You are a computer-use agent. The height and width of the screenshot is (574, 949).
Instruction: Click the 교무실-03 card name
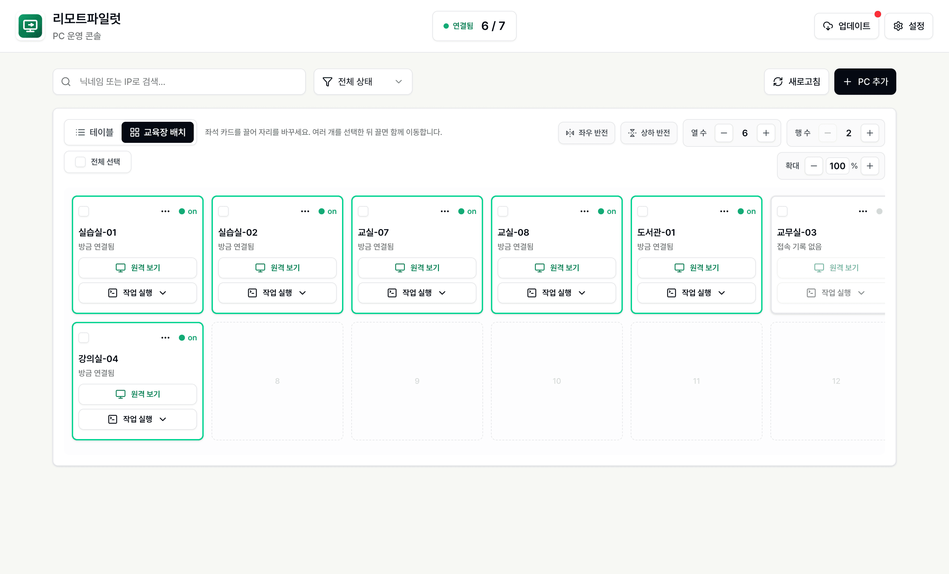[796, 232]
